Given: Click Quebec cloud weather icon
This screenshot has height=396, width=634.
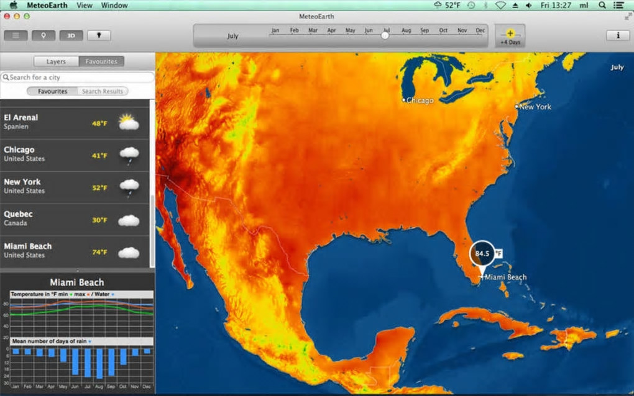Looking at the screenshot, I should (129, 221).
